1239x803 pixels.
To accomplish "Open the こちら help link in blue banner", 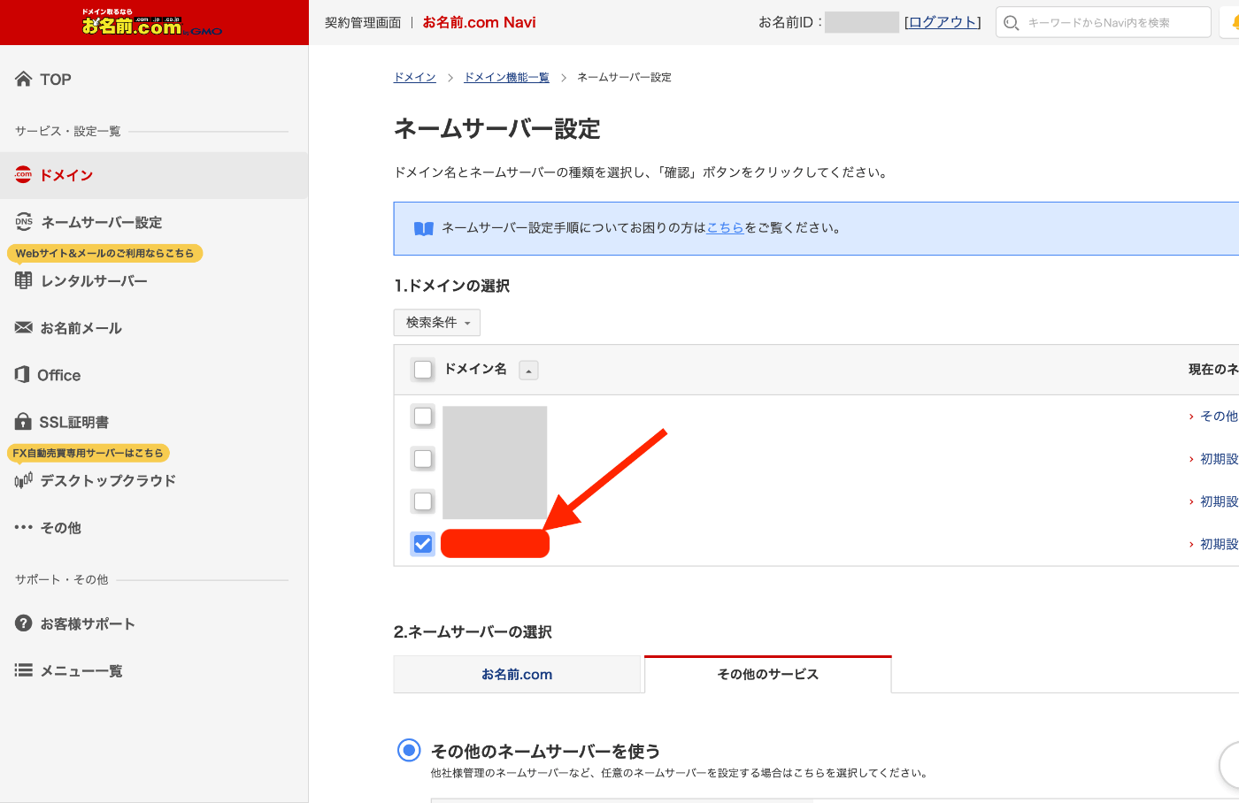I will click(726, 227).
